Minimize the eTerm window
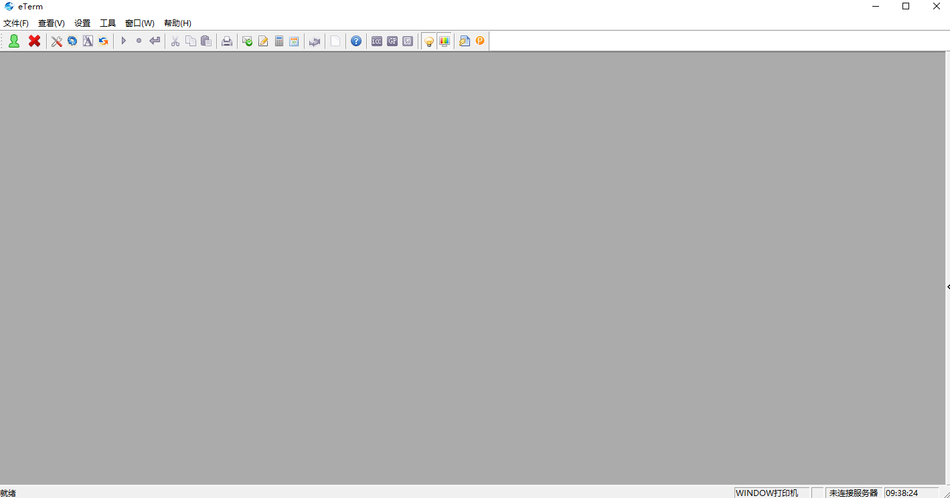This screenshot has width=950, height=498. coord(875,7)
